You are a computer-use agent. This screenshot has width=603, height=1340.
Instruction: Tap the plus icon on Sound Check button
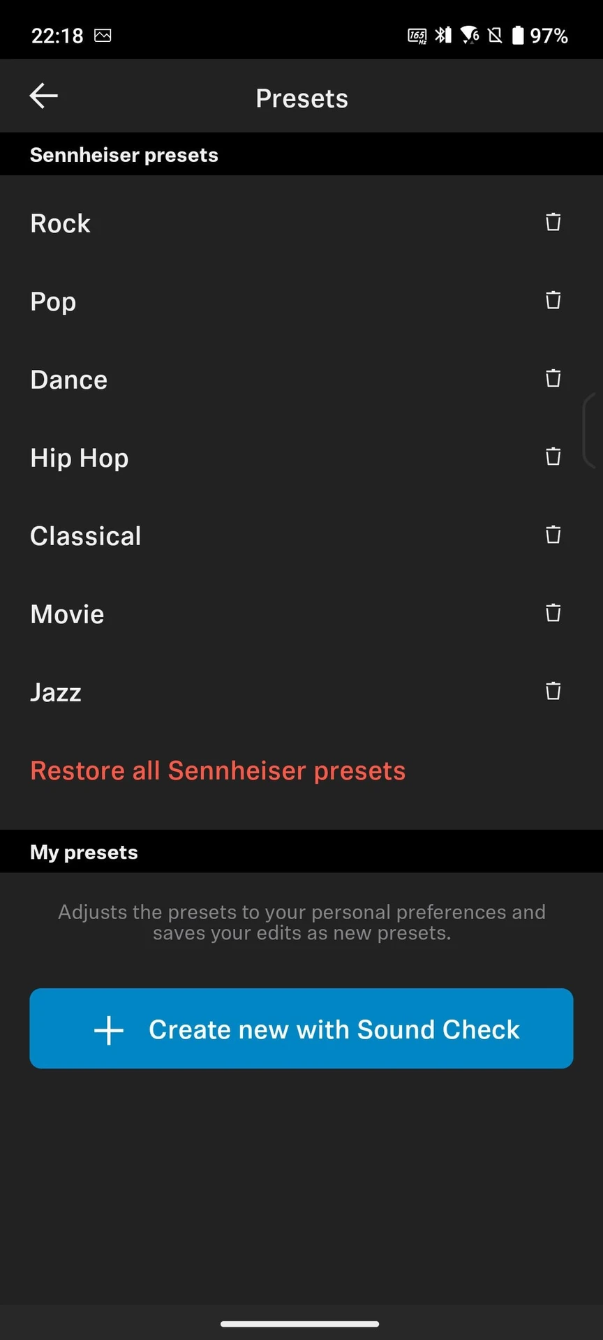coord(109,1030)
